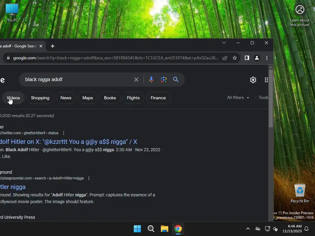Open network display tray icon

point(267,229)
